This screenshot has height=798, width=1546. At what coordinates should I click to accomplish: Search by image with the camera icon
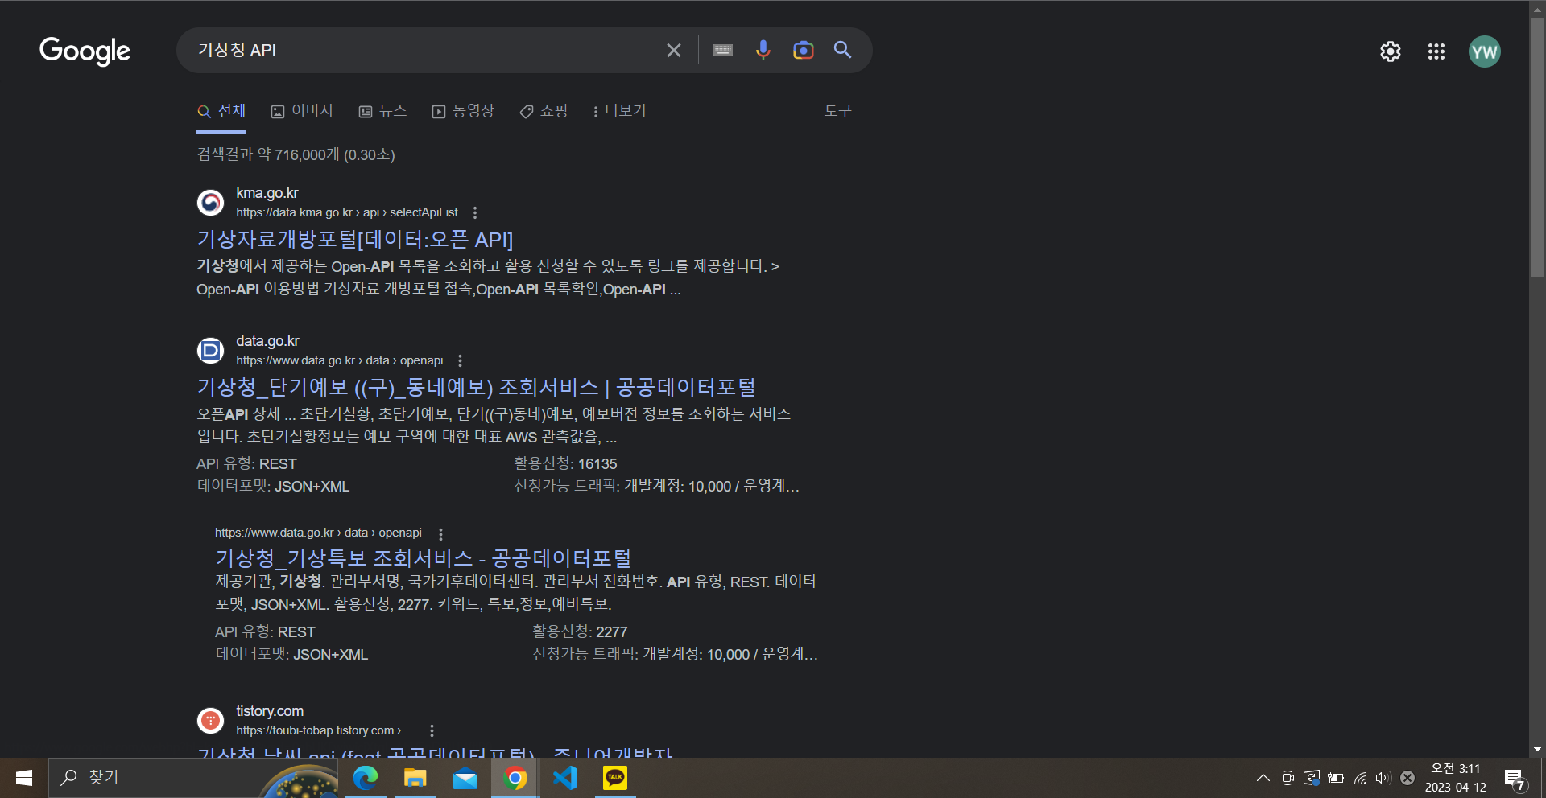tap(803, 50)
